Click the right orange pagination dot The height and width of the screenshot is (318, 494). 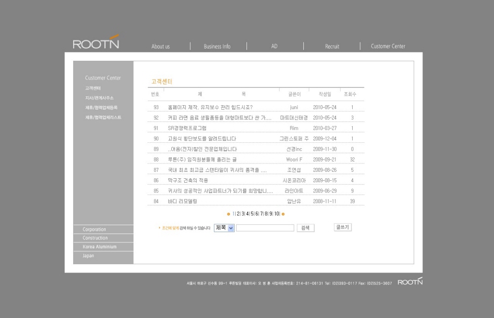pos(283,214)
